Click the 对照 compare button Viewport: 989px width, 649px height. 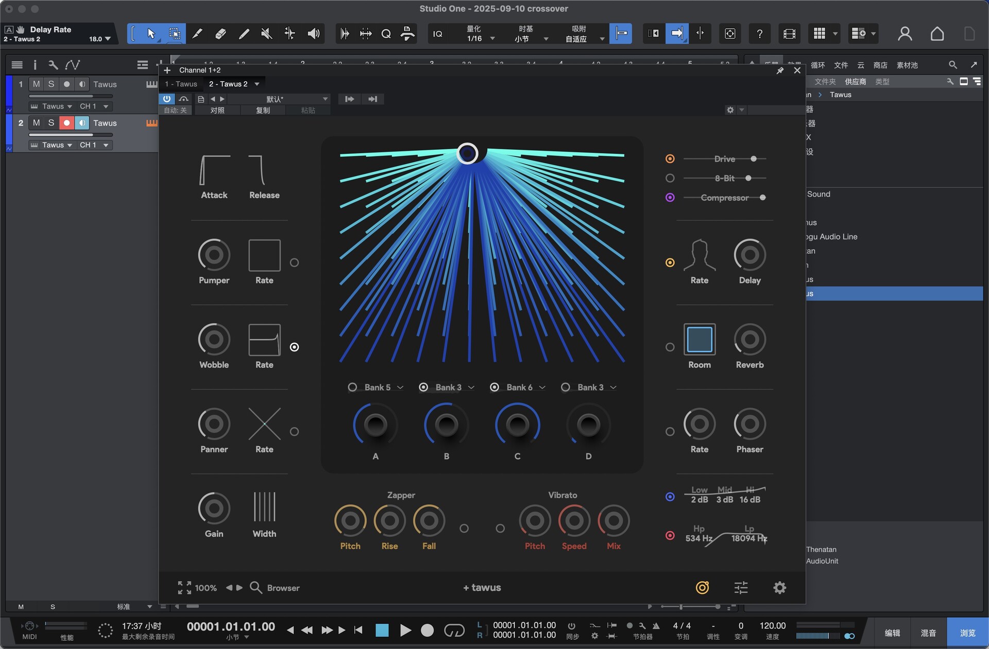click(217, 111)
